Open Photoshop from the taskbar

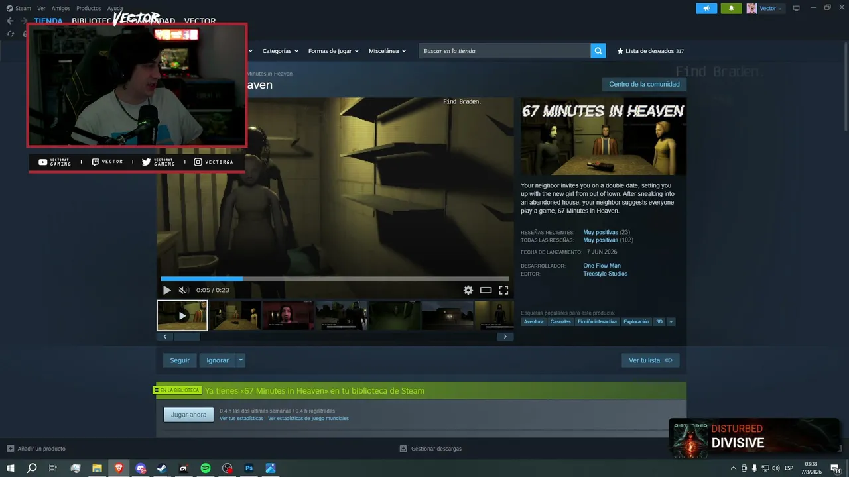[249, 468]
